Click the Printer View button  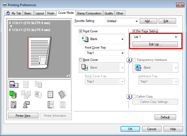pyautogui.click(x=23, y=116)
